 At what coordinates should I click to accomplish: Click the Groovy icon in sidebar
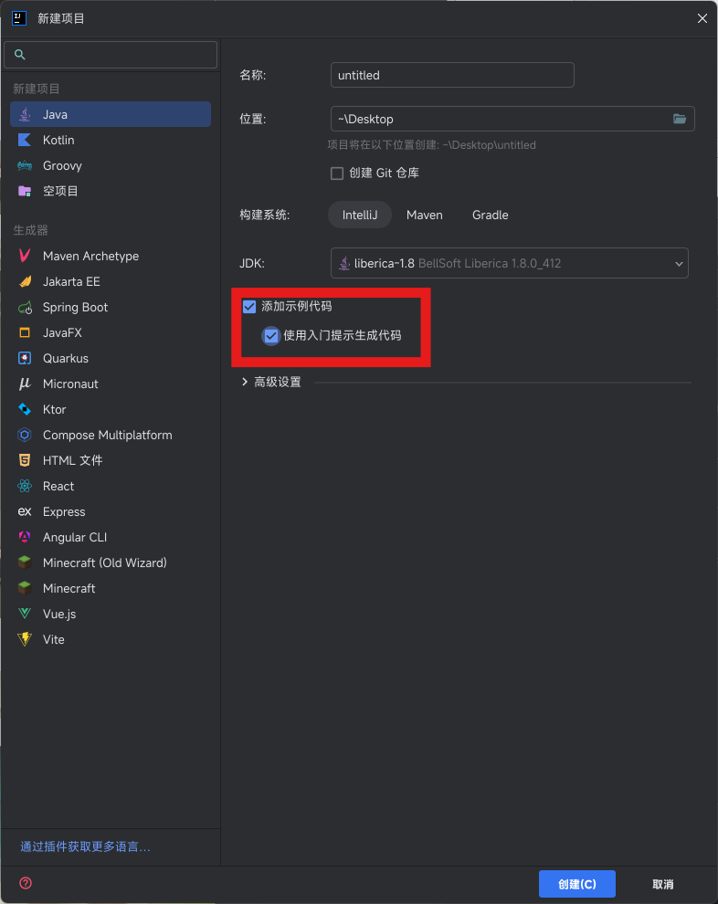point(25,165)
